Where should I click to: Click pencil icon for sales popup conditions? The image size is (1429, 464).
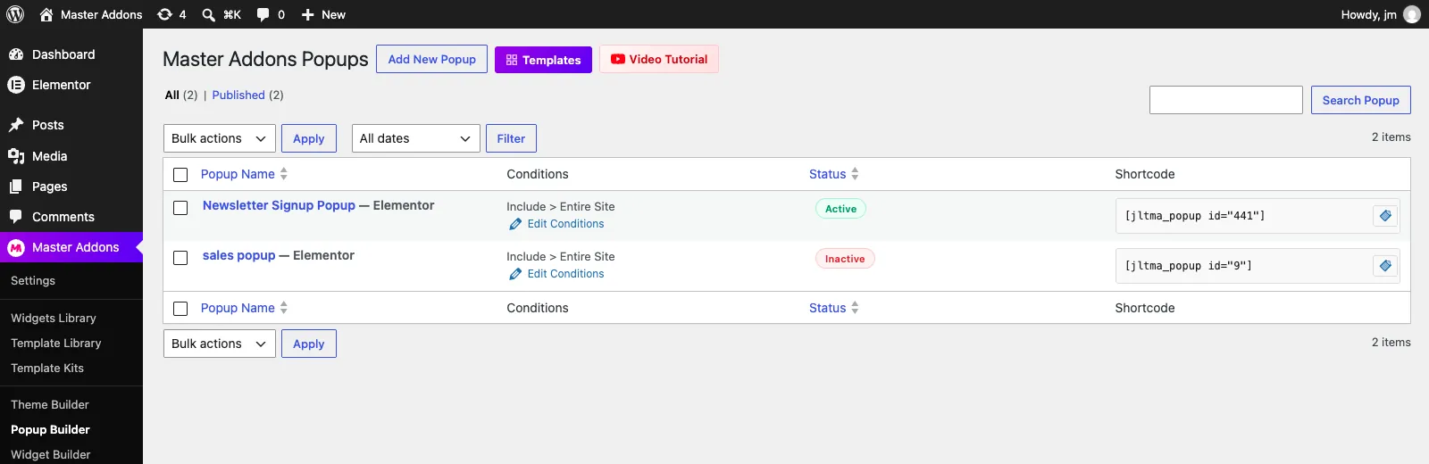coord(515,274)
